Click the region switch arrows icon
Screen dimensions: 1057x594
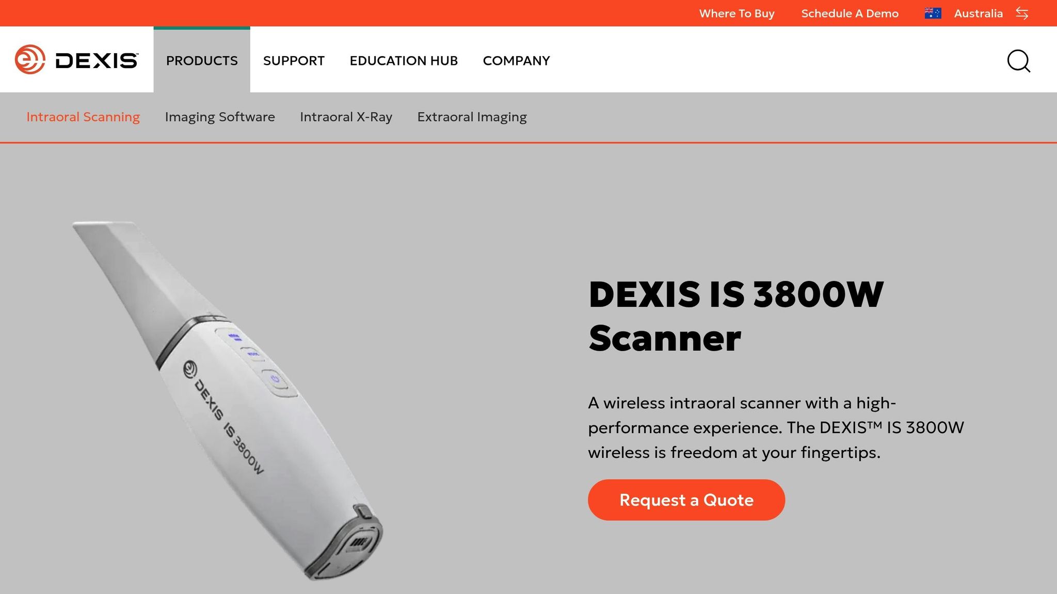pos(1022,13)
